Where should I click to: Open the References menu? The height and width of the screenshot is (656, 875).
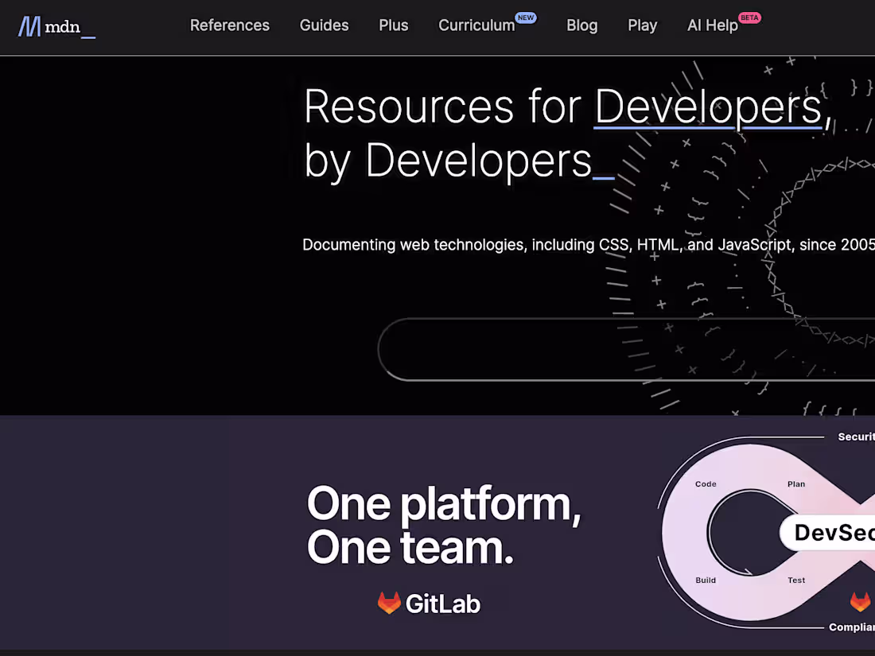pos(229,25)
